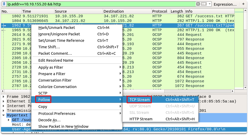This screenshot has height=135, width=248.
Task: Choose Decode As… entry
Action: 77,120
